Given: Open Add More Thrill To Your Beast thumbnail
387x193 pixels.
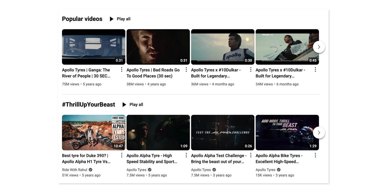Looking at the screenshot, I should click(287, 133).
